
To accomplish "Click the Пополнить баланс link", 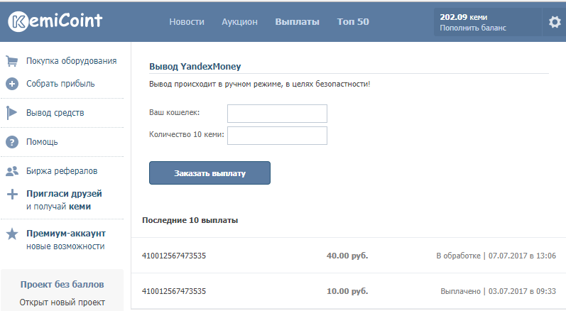I will click(x=473, y=28).
